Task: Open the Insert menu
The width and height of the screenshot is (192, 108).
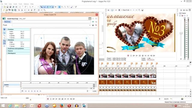Action: pyautogui.click(x=15, y=4)
